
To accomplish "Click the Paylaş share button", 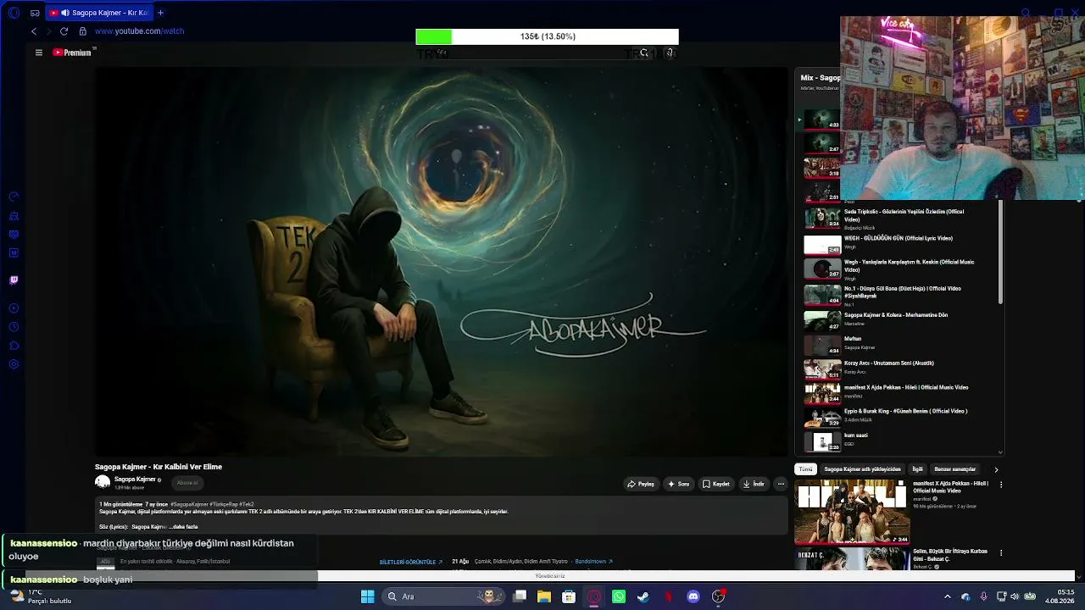I will [x=641, y=484].
